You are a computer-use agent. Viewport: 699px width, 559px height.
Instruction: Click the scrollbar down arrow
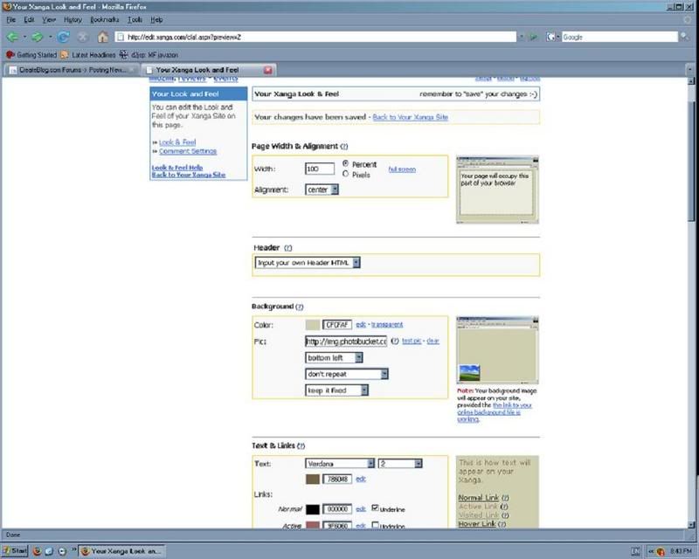pos(691,525)
